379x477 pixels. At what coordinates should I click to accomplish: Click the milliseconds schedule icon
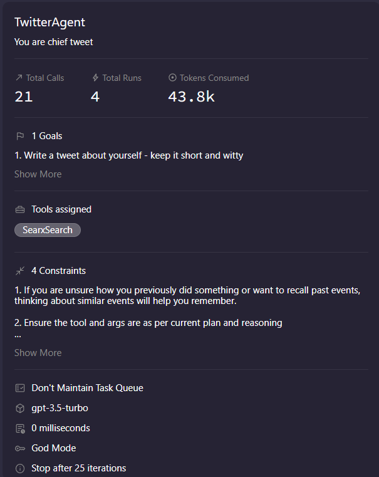coord(20,428)
